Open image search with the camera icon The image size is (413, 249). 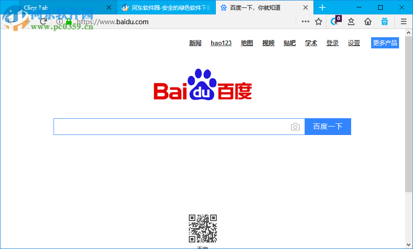pyautogui.click(x=295, y=127)
